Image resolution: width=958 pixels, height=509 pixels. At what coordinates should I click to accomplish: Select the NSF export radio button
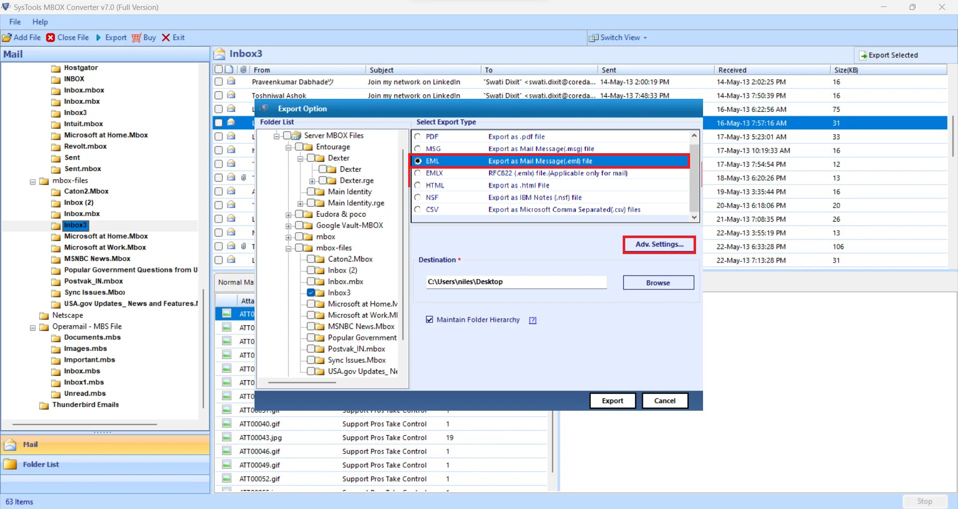tap(418, 197)
